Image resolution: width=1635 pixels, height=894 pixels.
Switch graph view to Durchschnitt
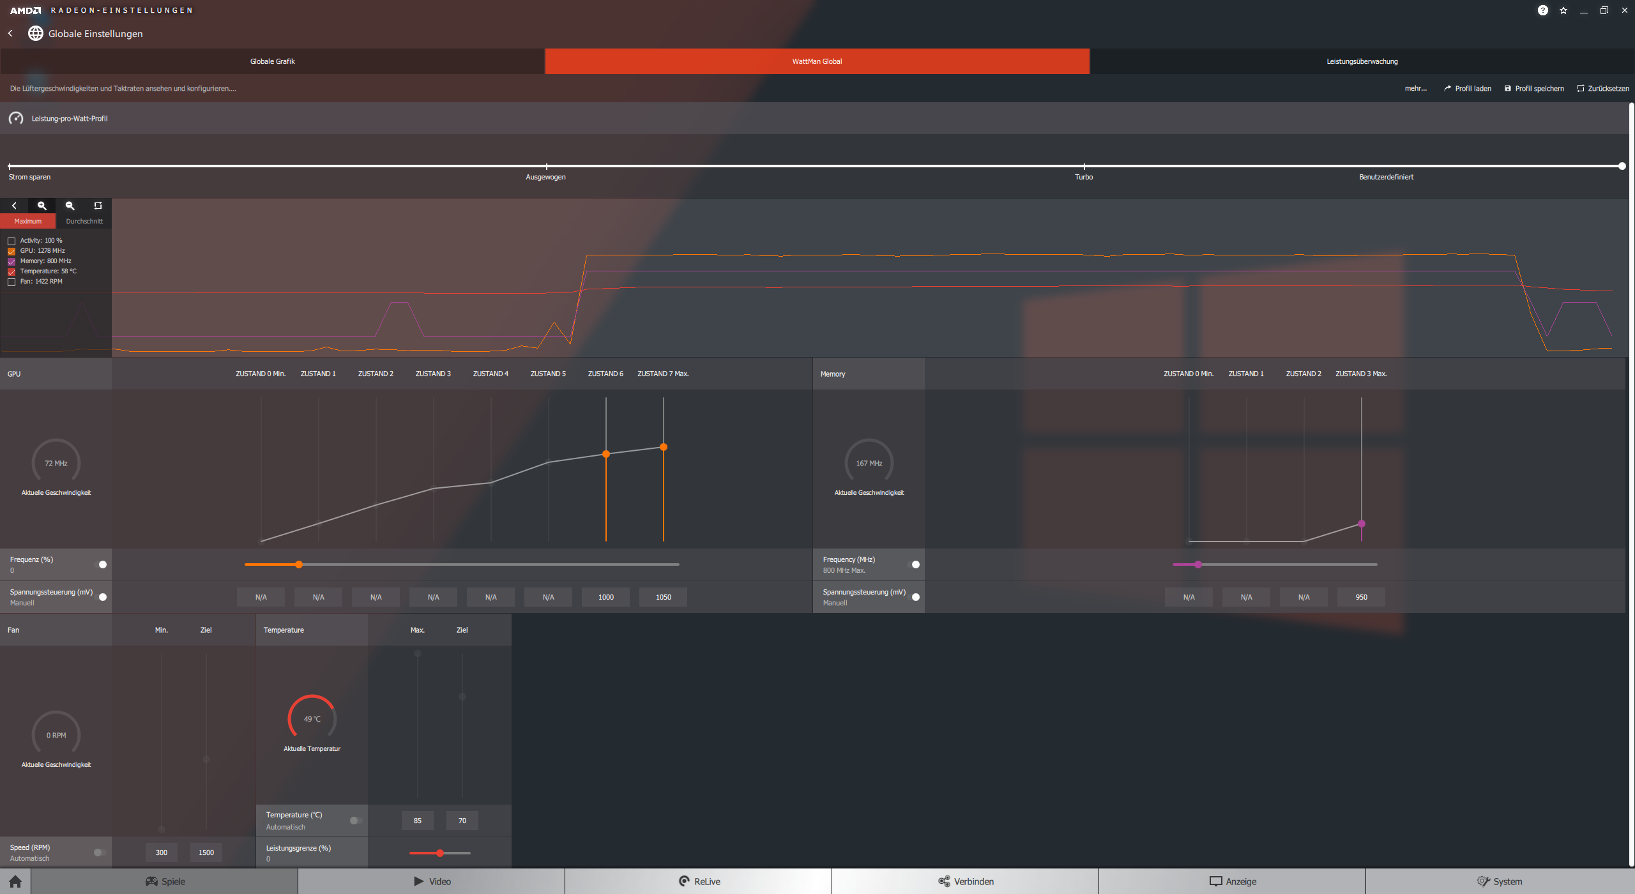(x=84, y=221)
